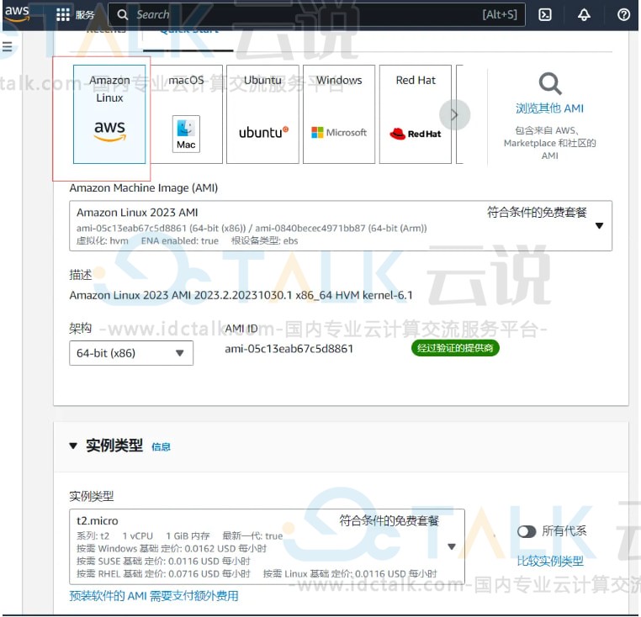Open the 信息 link beside 实例类型

click(161, 447)
